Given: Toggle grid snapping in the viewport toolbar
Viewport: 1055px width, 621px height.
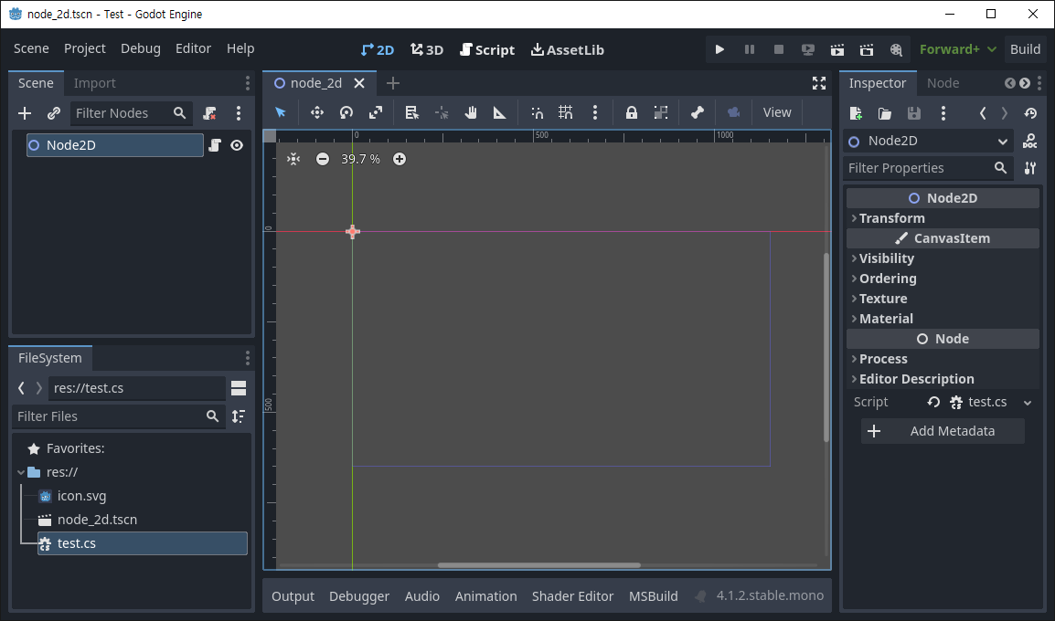Looking at the screenshot, I should point(566,112).
